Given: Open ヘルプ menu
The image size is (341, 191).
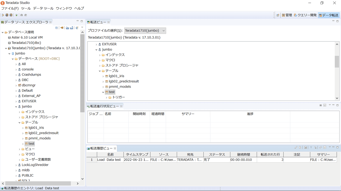Looking at the screenshot, I should (x=79, y=9).
